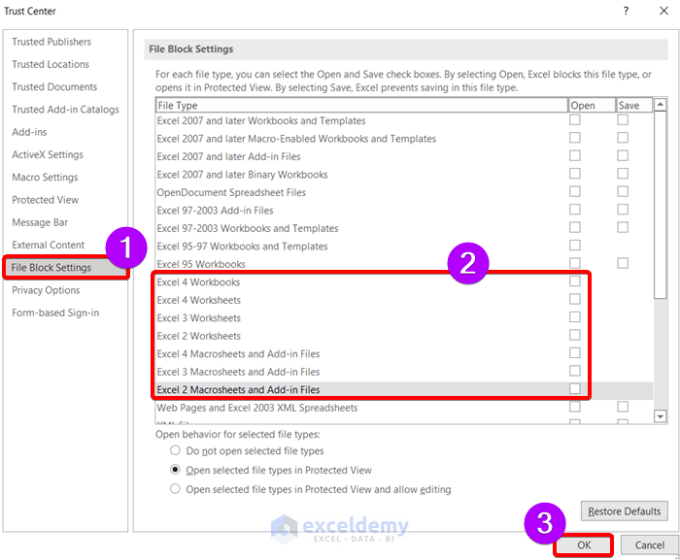
Task: Select Excel 2007 and later Binary Workbooks row text
Action: tap(242, 175)
